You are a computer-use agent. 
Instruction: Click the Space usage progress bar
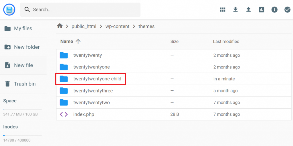click(22, 109)
